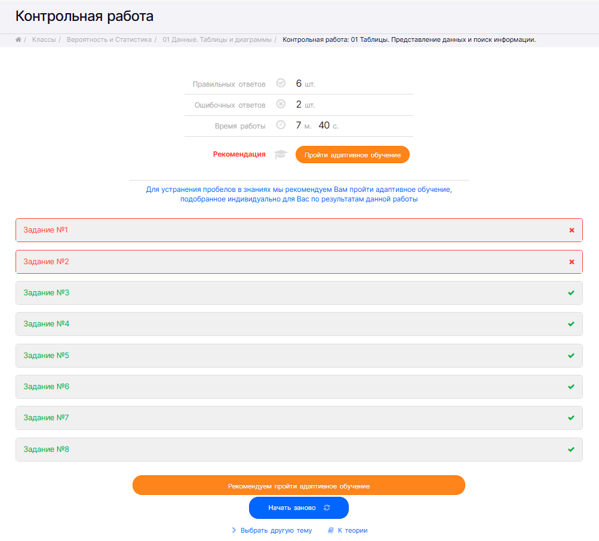
Task: Click the green checkmark on Задание №4
Action: click(571, 324)
